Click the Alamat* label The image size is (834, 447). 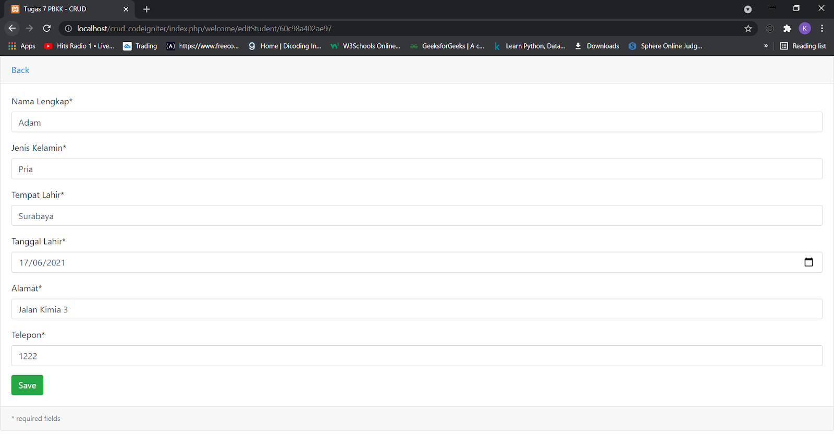(27, 288)
